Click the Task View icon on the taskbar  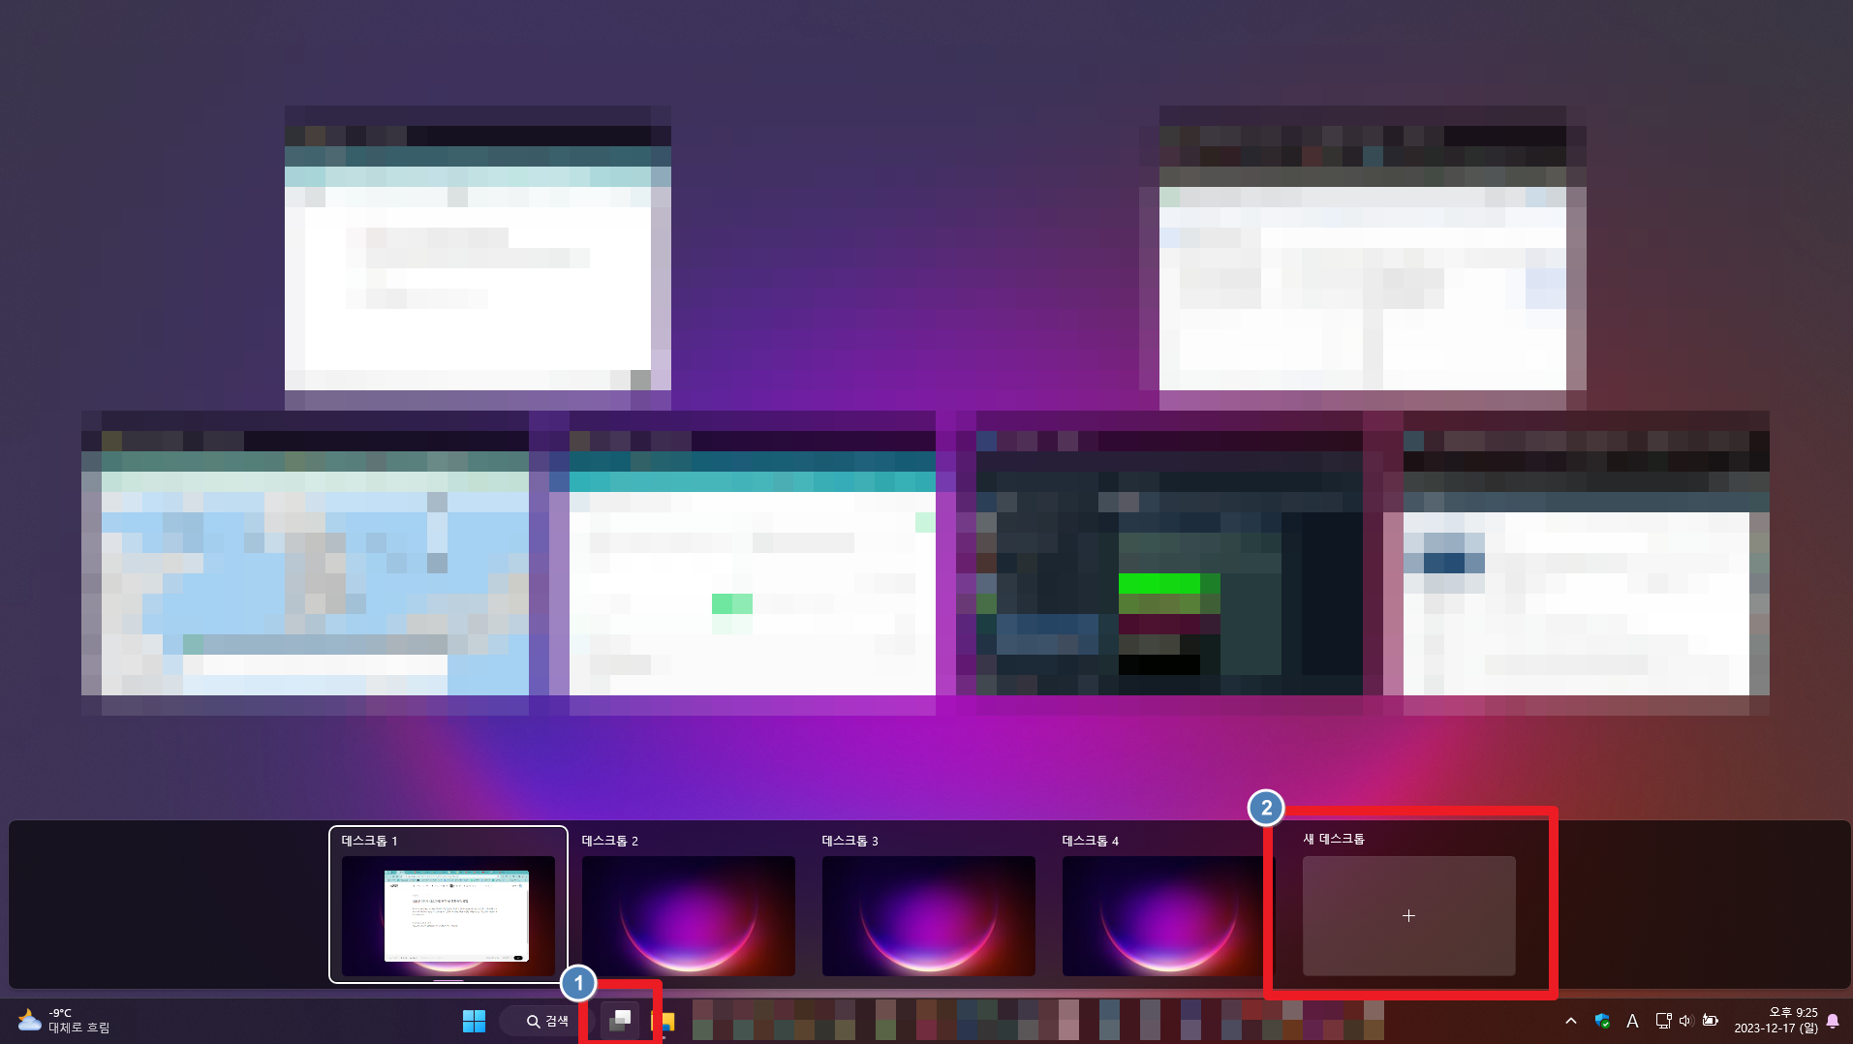(x=620, y=1021)
